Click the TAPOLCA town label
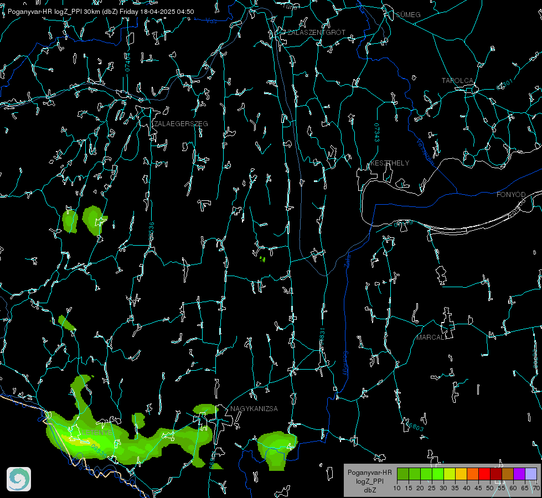Image resolution: width=542 pixels, height=498 pixels. tap(457, 81)
